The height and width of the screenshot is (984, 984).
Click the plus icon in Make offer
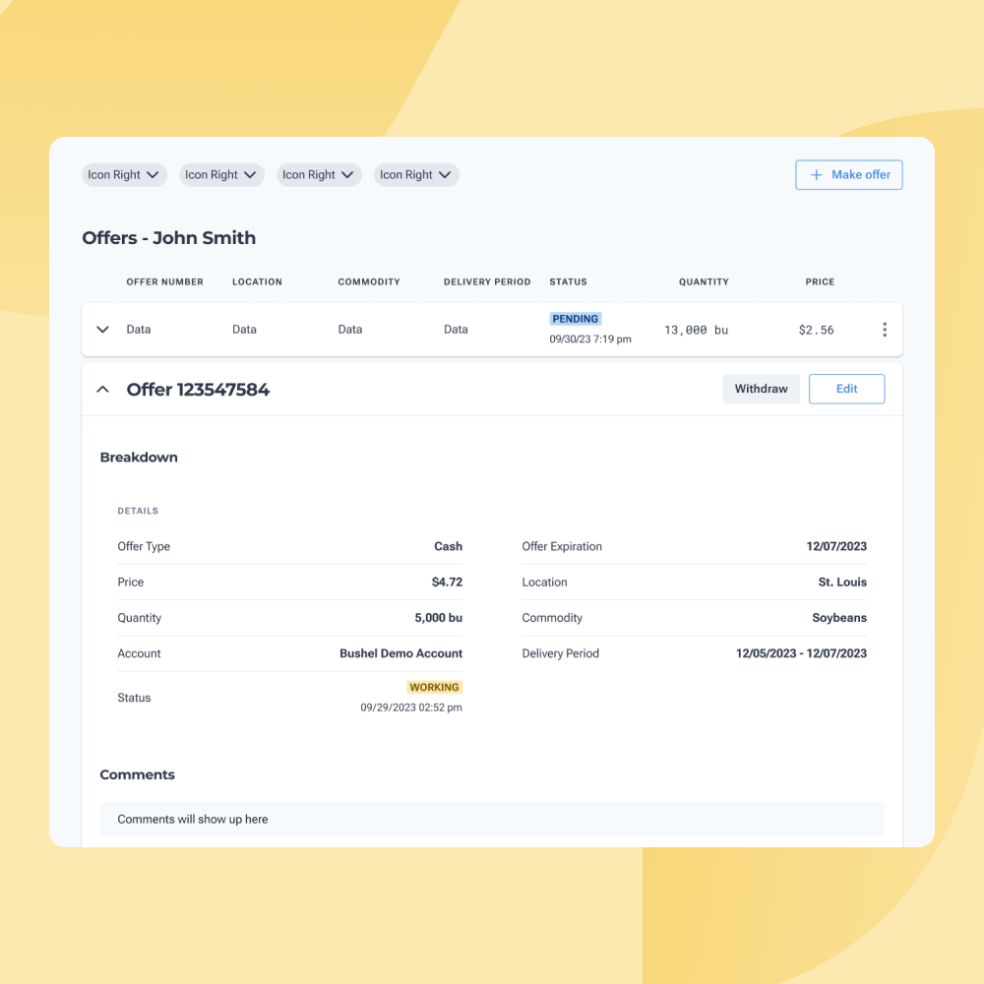(x=816, y=175)
